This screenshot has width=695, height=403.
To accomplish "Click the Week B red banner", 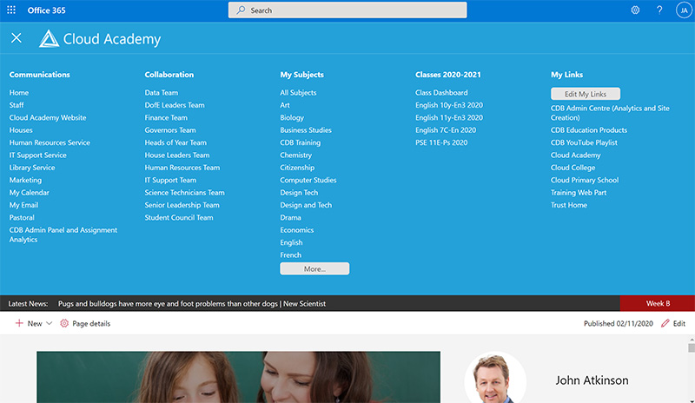I will [658, 303].
